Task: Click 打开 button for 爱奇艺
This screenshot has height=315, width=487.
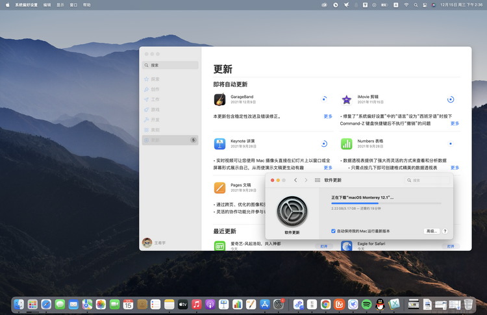Action: (x=324, y=246)
